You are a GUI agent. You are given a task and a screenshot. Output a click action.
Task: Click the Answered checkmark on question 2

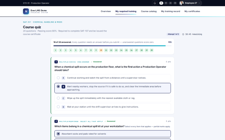pyautogui.click(x=105, y=121)
